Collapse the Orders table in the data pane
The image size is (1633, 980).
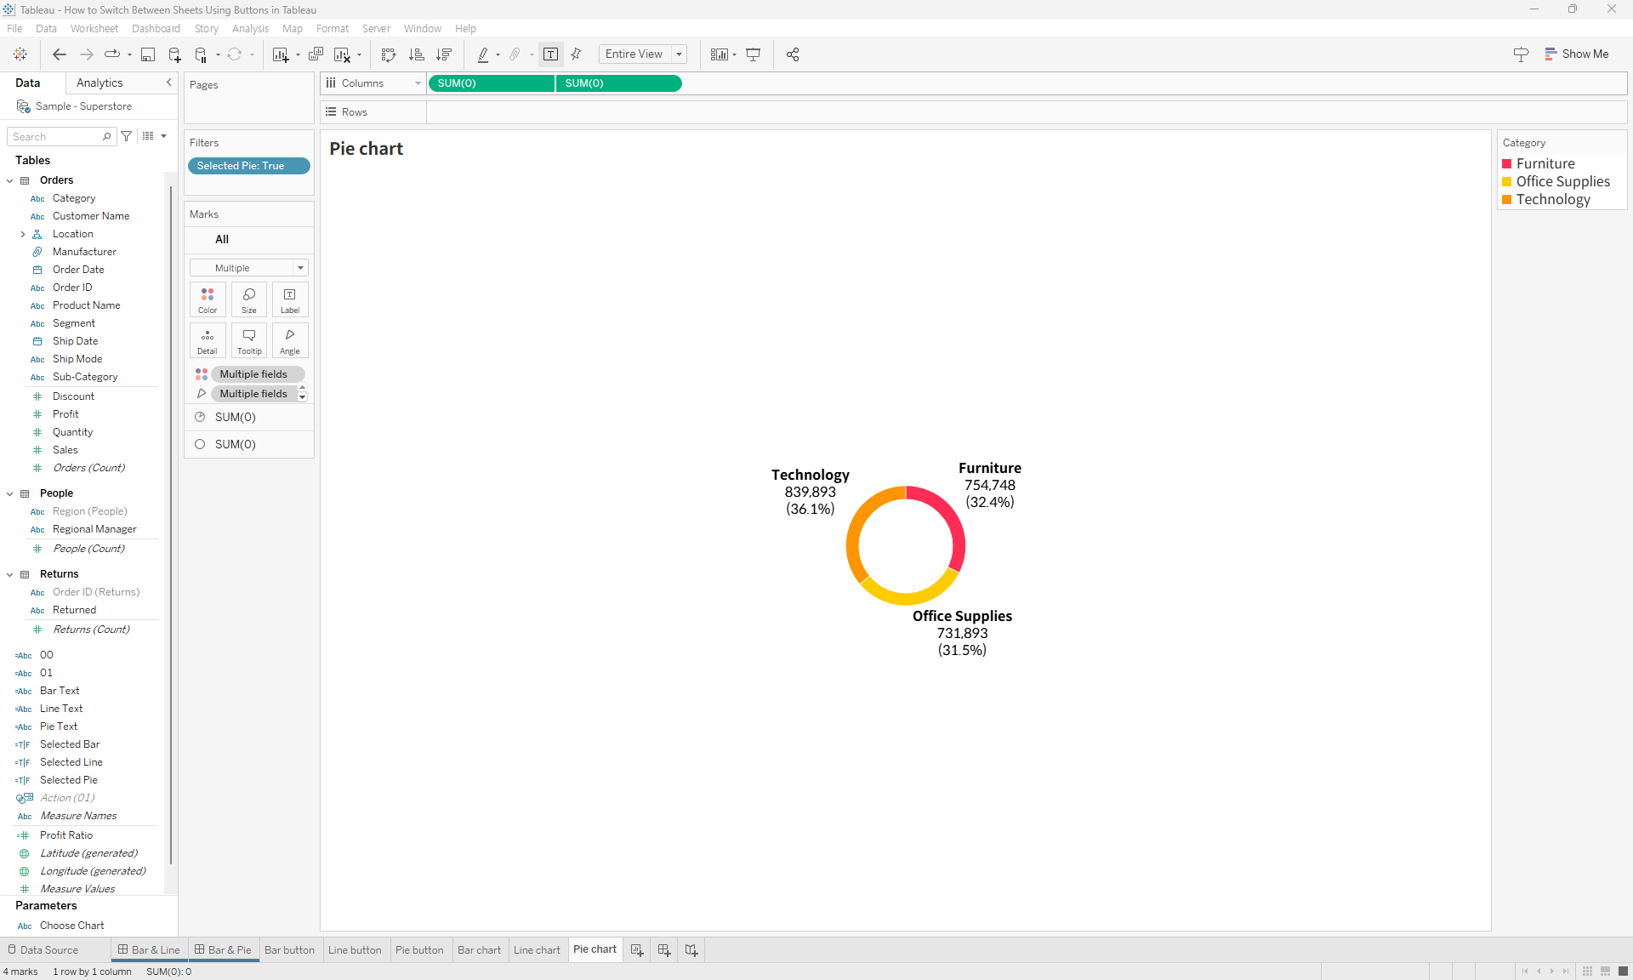[x=9, y=179]
